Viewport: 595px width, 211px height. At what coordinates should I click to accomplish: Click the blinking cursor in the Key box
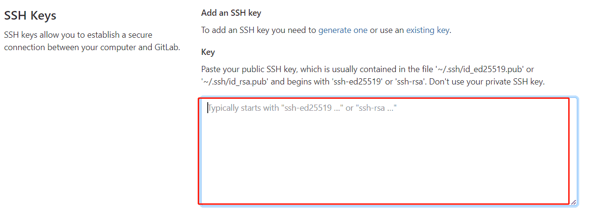point(208,108)
